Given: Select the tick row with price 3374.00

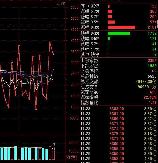Looking at the screenshot, I should [x=119, y=129].
